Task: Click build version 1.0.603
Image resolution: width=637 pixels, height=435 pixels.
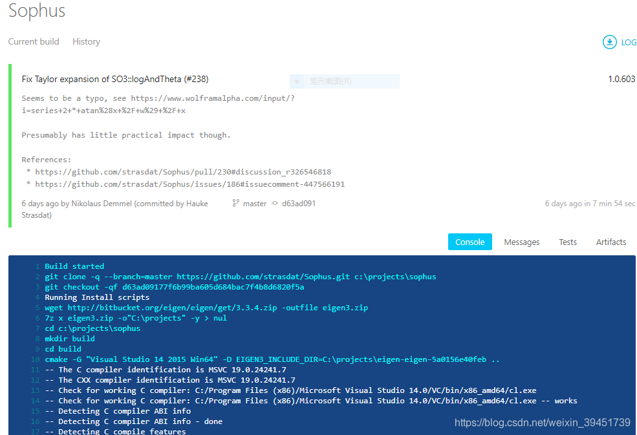Action: click(621, 80)
